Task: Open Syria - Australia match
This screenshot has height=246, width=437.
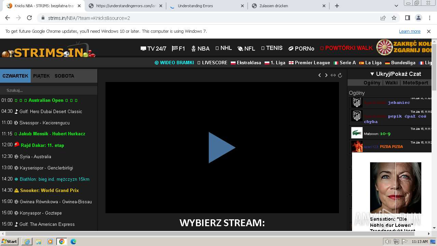Action: (33, 156)
